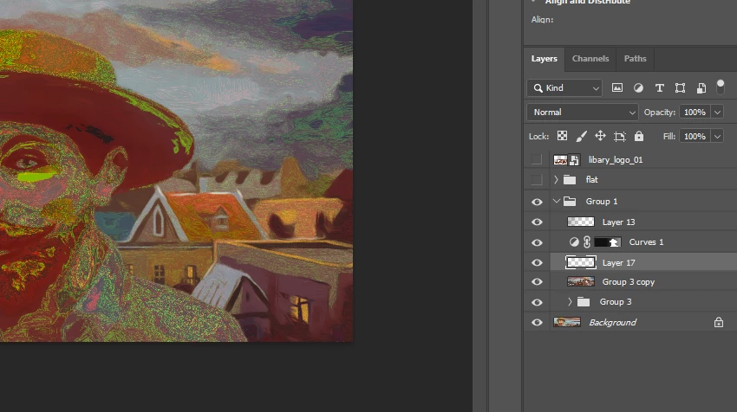This screenshot has width=737, height=412.
Task: Select the Layer 13 thumbnail
Action: (581, 222)
